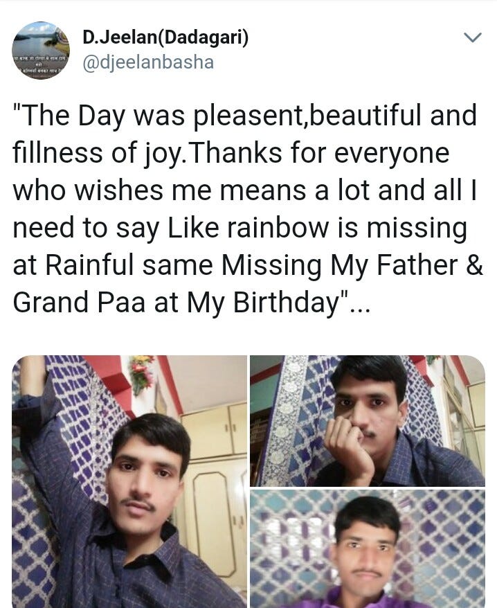
Task: Click the tweet line "The Day was pleasent,beautiful and"
Action: click(244, 116)
